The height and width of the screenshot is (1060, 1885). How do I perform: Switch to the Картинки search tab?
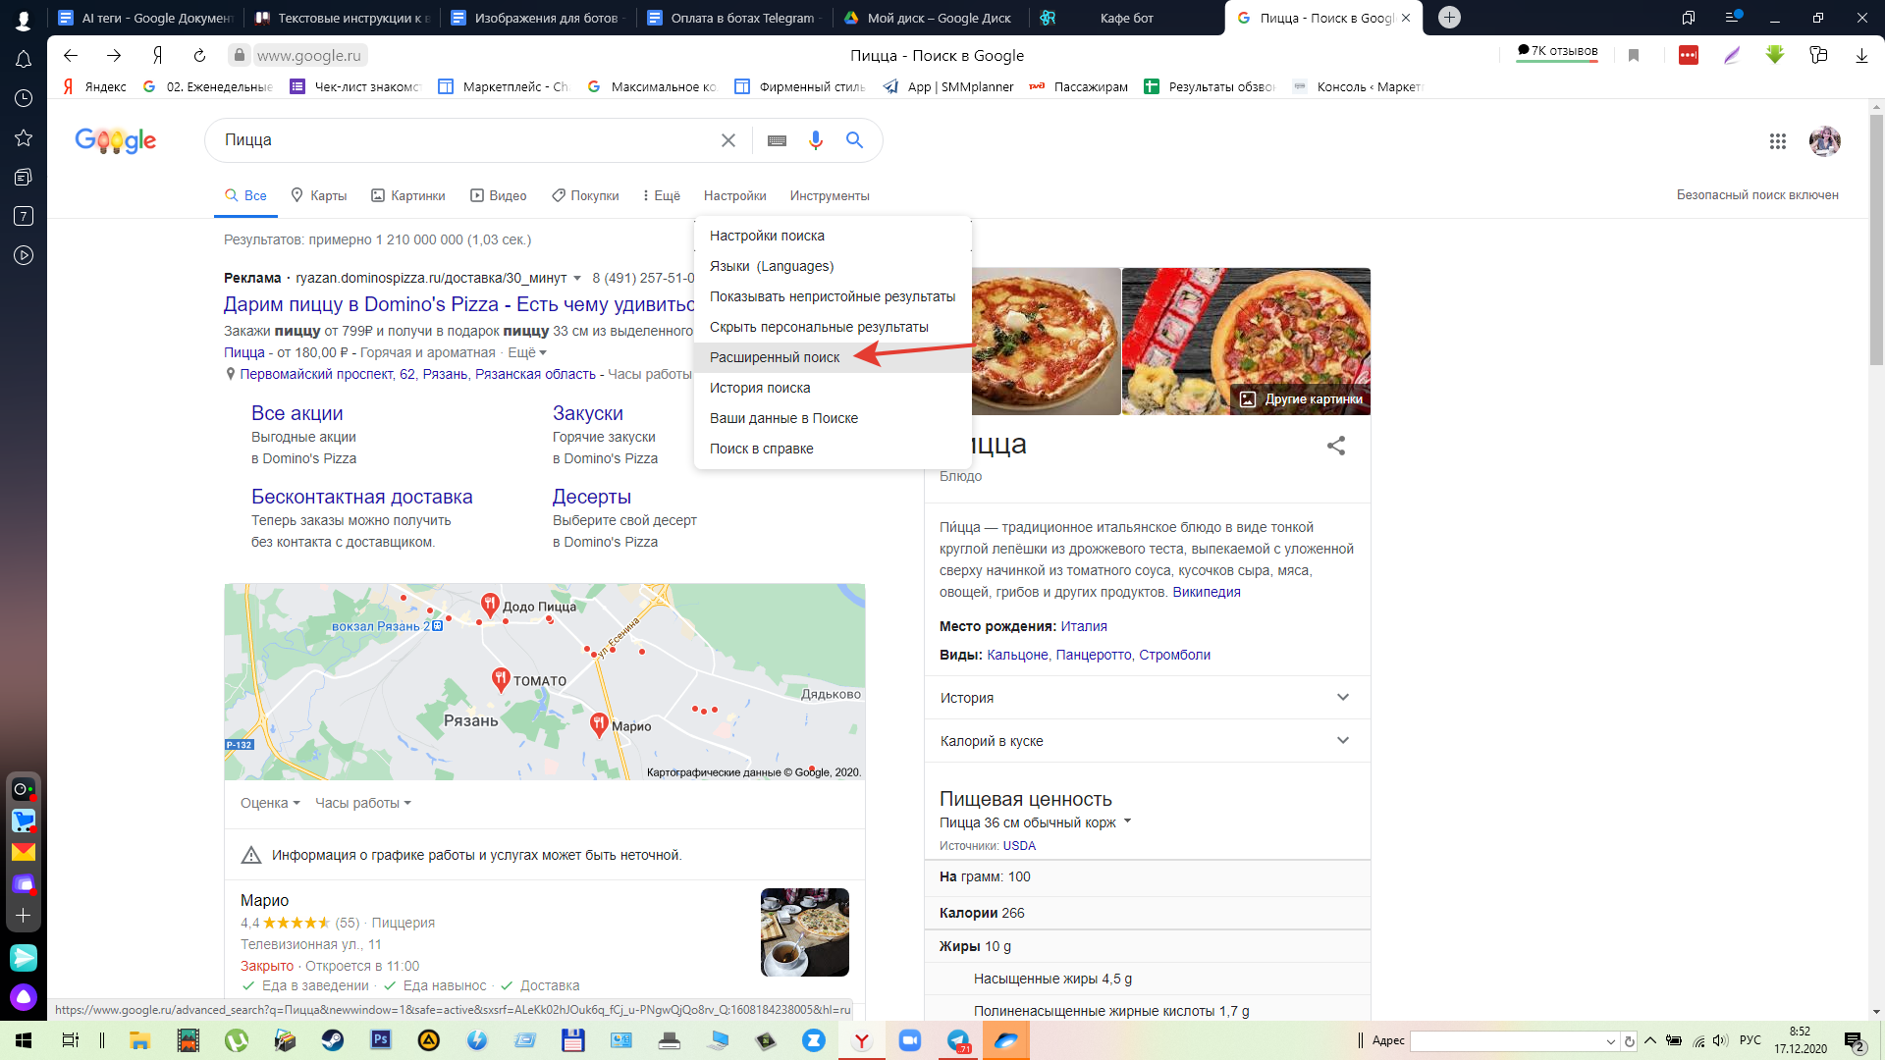coord(407,195)
